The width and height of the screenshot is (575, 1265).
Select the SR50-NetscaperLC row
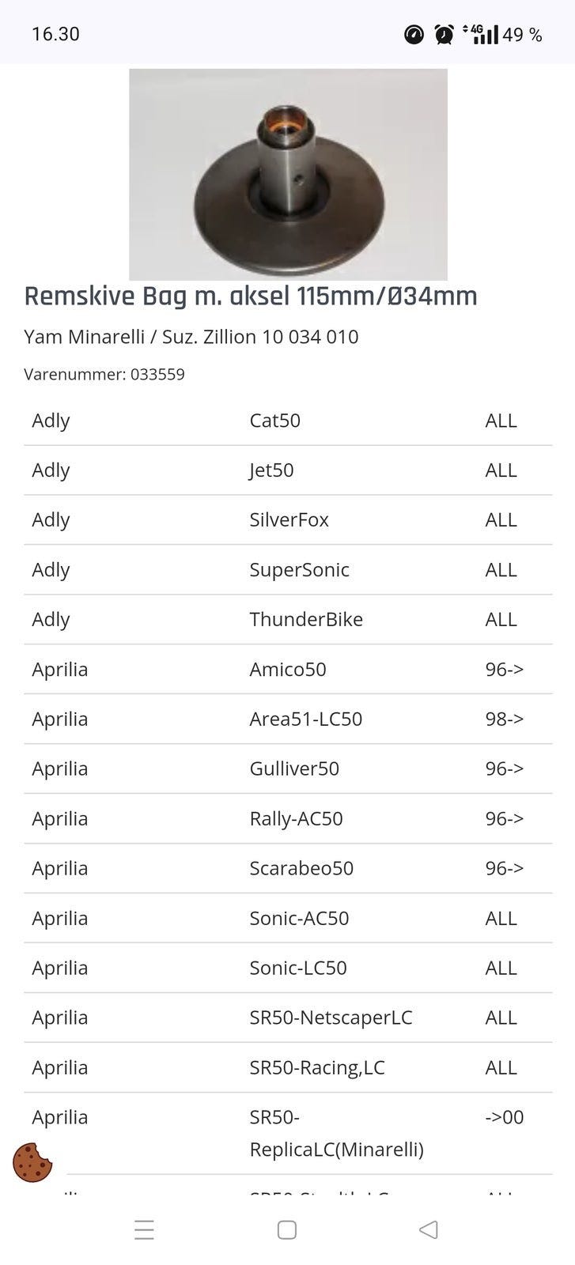coord(288,1018)
